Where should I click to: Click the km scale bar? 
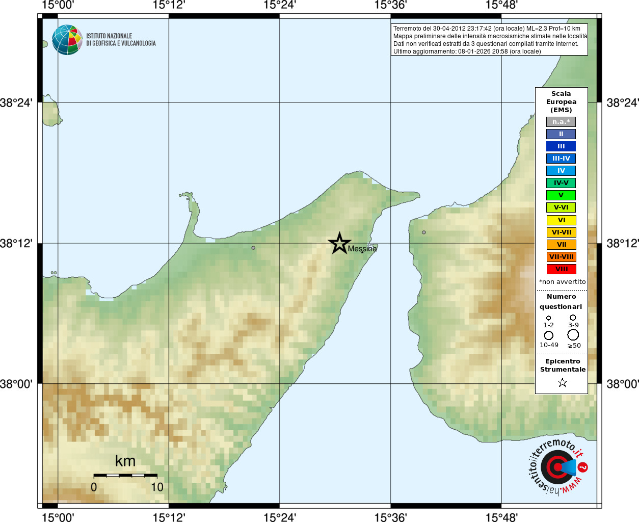(x=125, y=475)
